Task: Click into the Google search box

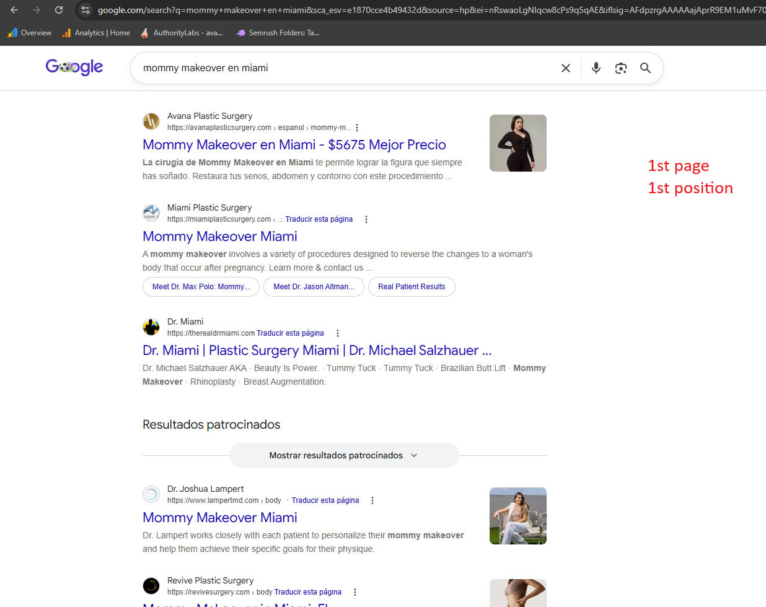Action: 347,68
